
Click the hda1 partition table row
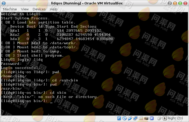[56, 30]
